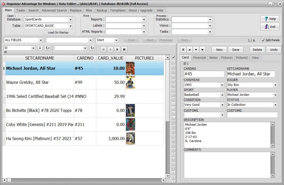This screenshot has height=185, width=284.
Task: Jump to first record using detail panel arrow
Action: (184, 49)
